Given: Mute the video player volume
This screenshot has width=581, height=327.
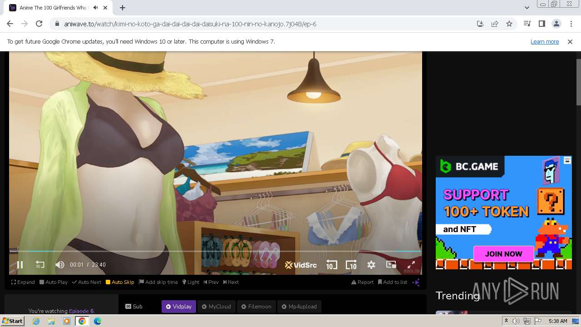Looking at the screenshot, I should (x=59, y=265).
